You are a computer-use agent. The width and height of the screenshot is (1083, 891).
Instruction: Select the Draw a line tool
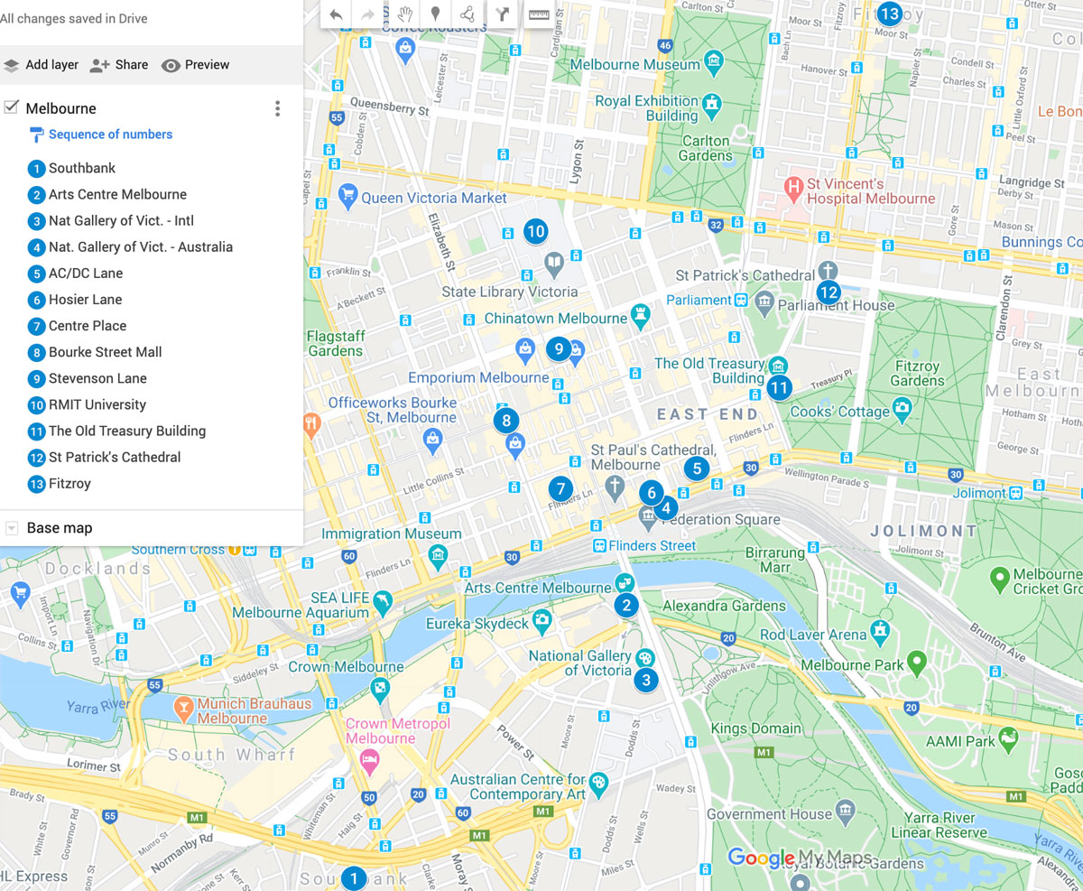coord(467,14)
